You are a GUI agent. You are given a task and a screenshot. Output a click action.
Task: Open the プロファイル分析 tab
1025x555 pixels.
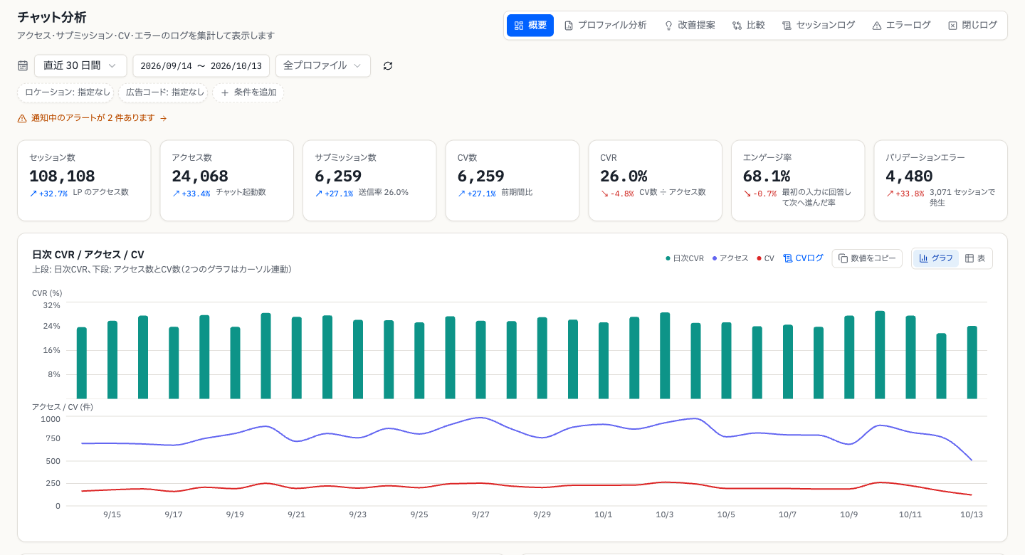(x=605, y=26)
